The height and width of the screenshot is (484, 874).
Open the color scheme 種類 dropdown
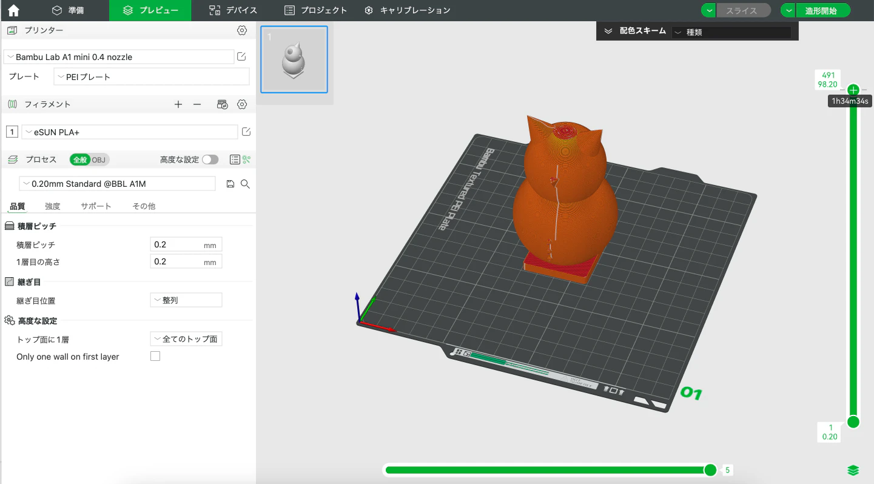click(x=732, y=32)
